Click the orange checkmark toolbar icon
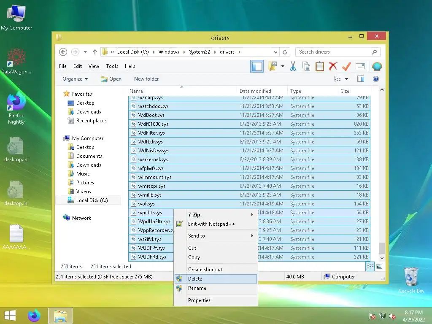This screenshot has width=432, height=324. [346, 66]
